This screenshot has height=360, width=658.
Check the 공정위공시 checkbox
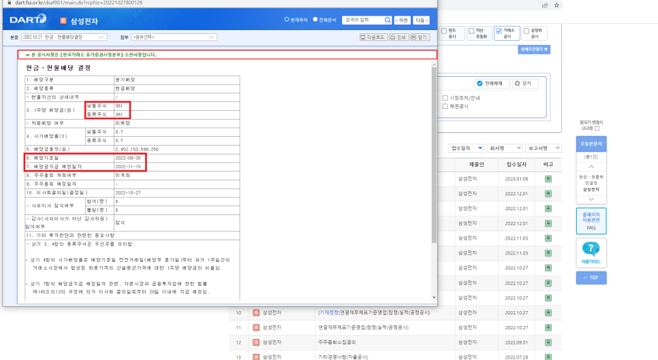527,31
